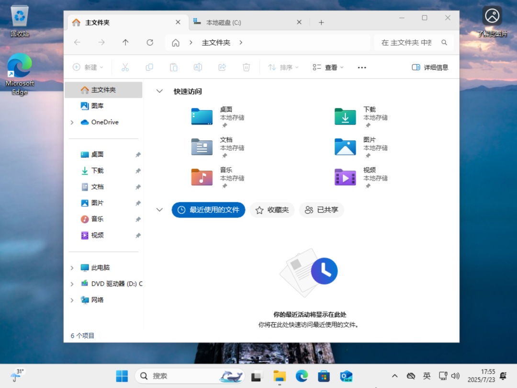
Task: Open the View (查看) dropdown
Action: click(x=328, y=68)
